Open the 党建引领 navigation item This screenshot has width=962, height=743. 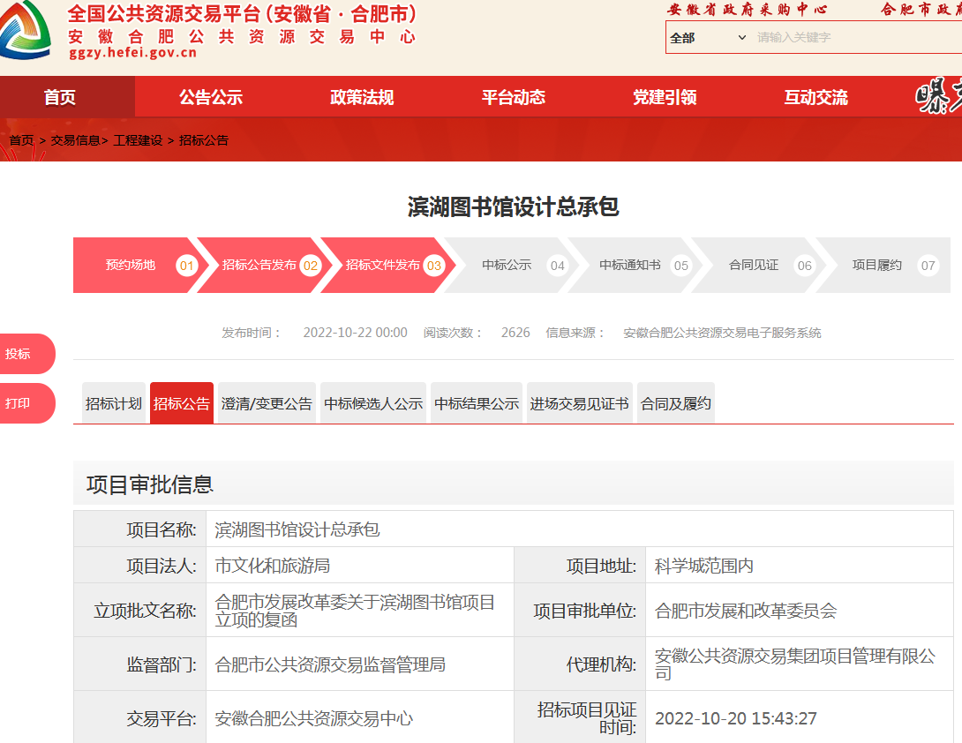tap(665, 97)
